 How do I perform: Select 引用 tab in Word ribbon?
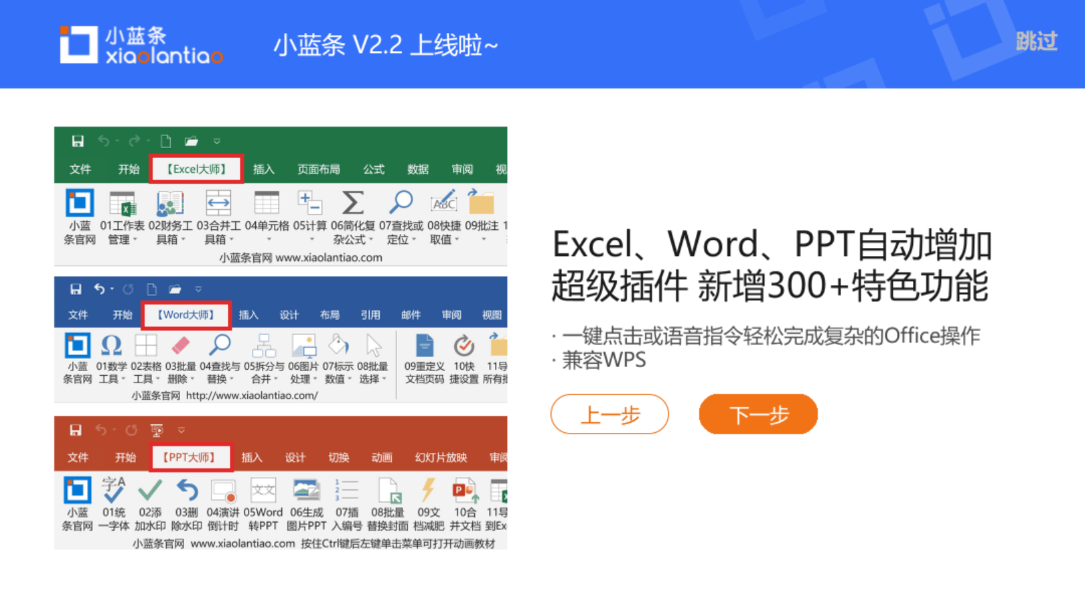pos(370,315)
